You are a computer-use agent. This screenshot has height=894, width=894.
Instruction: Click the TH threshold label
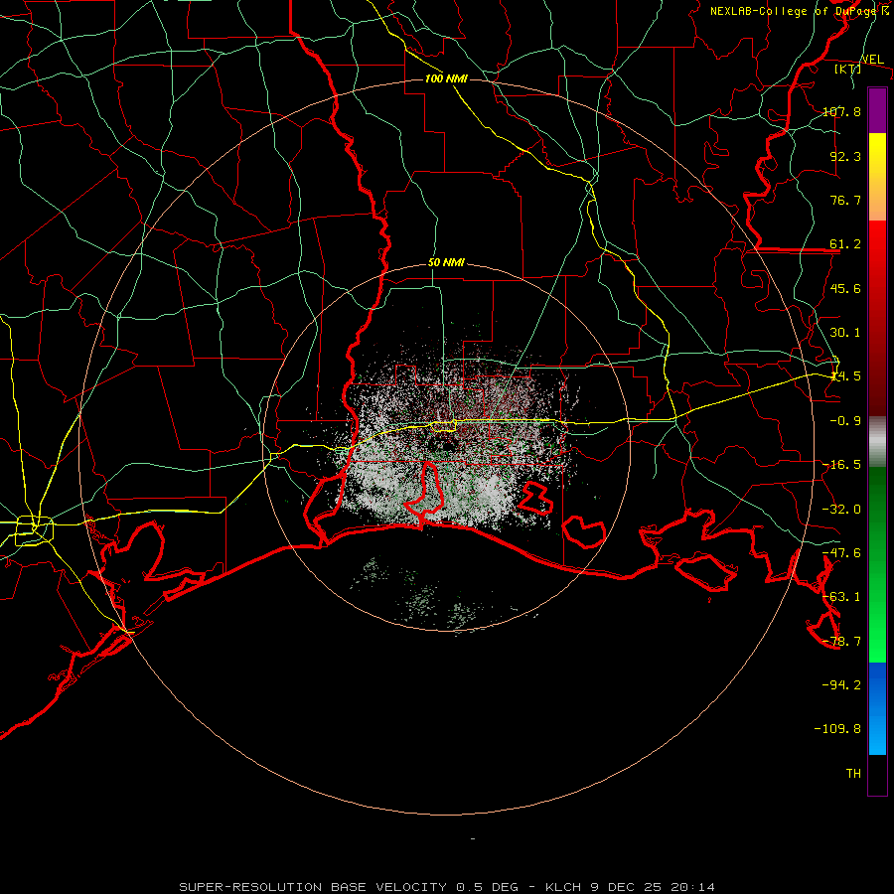tap(853, 774)
